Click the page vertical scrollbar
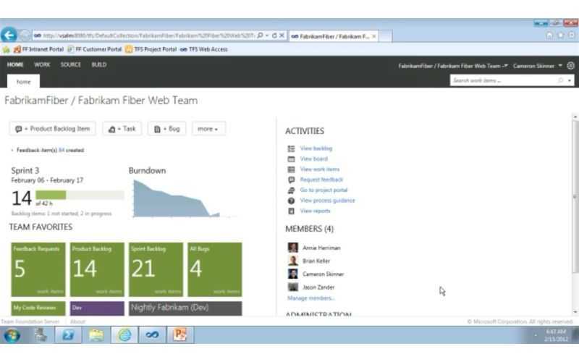This screenshot has height=362, width=579. click(x=575, y=197)
